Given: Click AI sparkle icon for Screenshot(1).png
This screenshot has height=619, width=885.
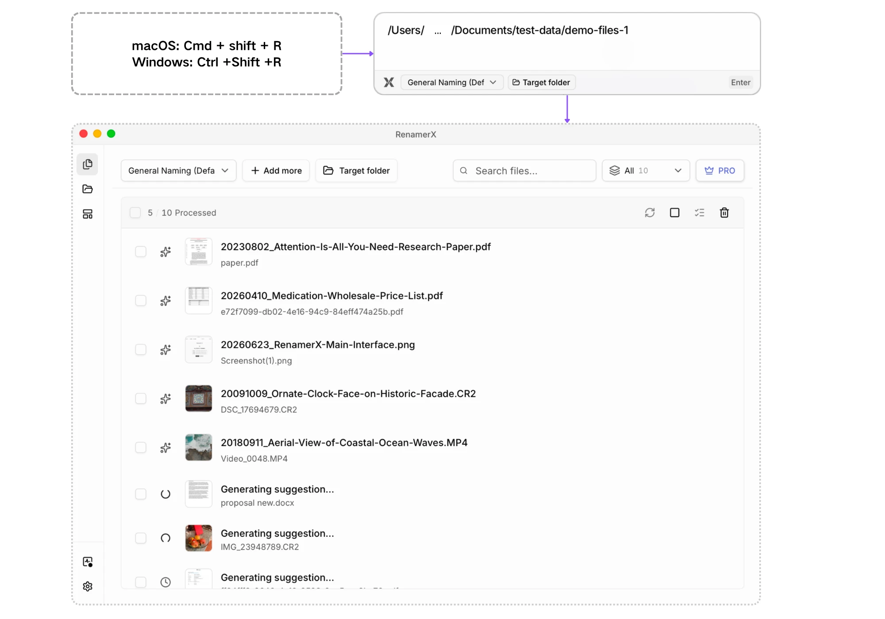Looking at the screenshot, I should click(x=165, y=350).
